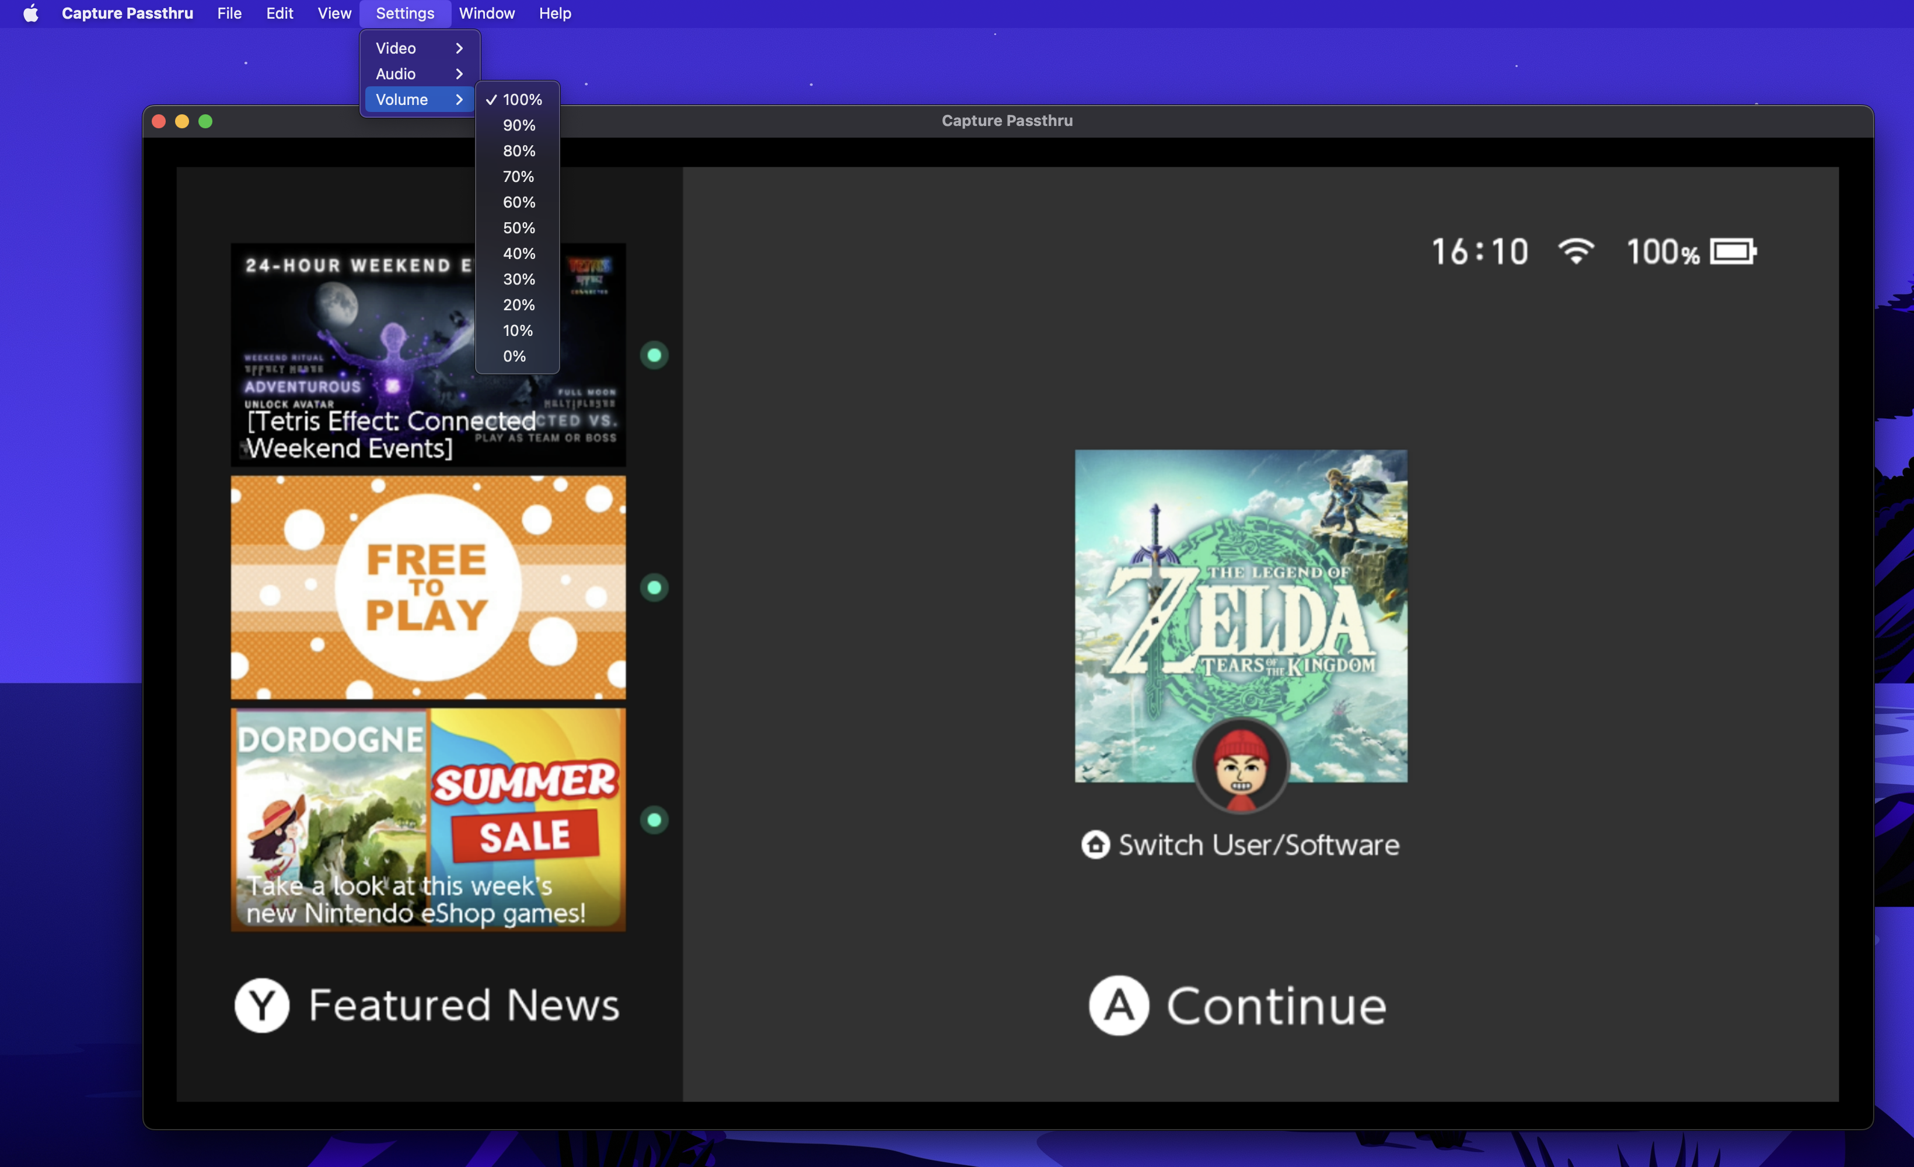This screenshot has width=1914, height=1167.
Task: Select 50% volume level
Action: 517,228
